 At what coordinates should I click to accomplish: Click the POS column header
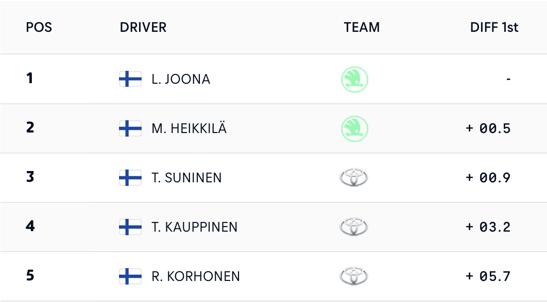coord(39,27)
